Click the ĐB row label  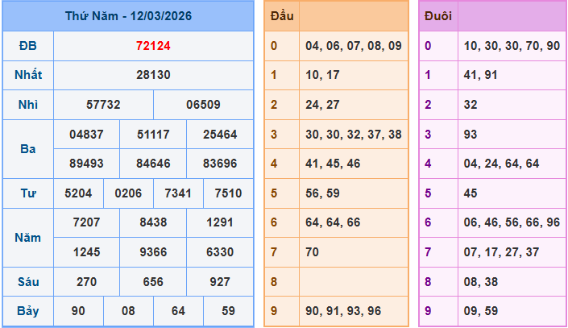tap(27, 45)
